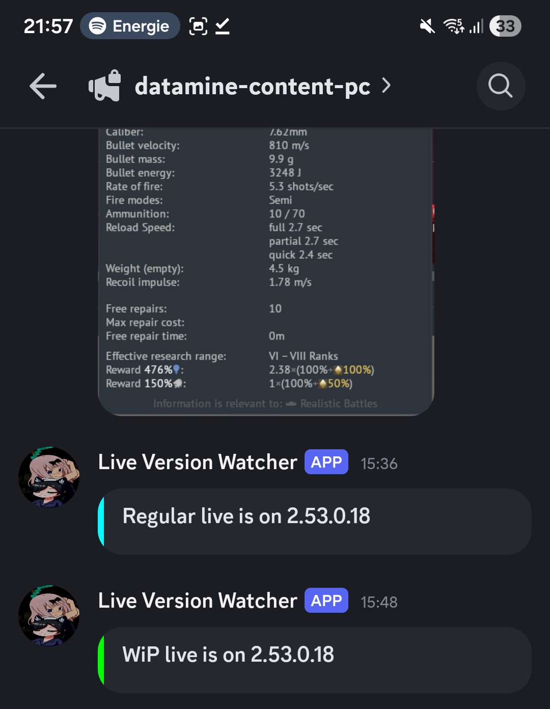Tap the APP badge on 15:48 message
The width and height of the screenshot is (550, 709).
[326, 601]
